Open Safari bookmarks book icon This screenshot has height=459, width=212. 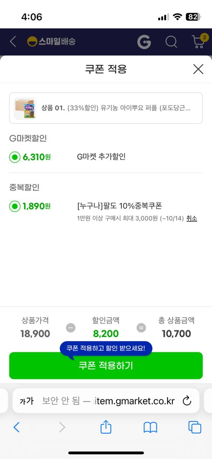pyautogui.click(x=150, y=427)
